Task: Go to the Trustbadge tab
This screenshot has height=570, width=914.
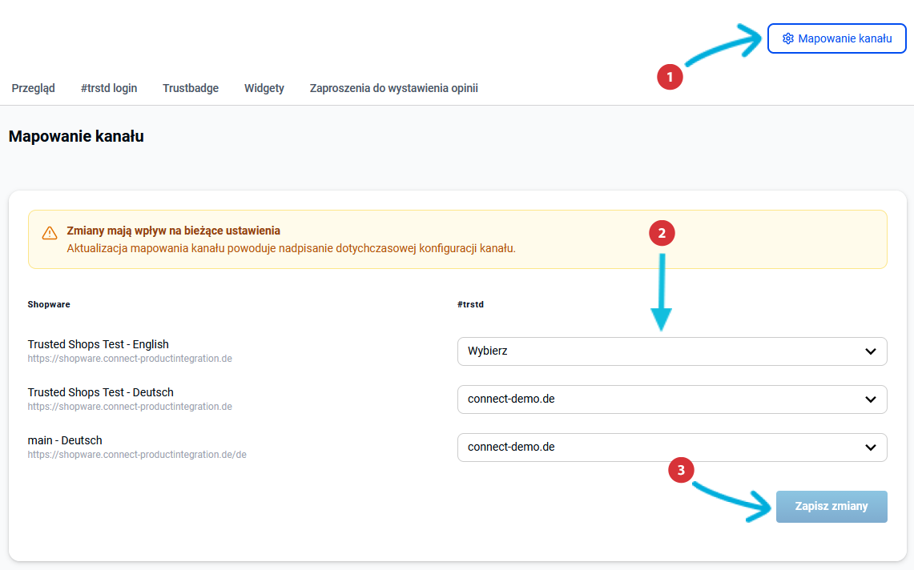Action: pyautogui.click(x=191, y=88)
